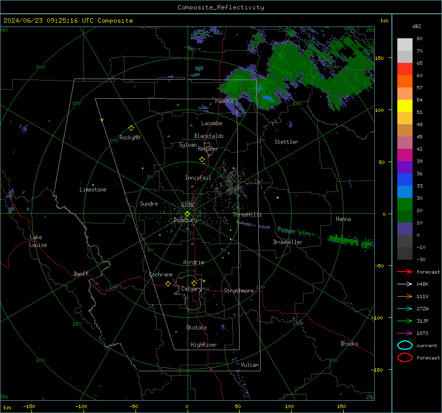Click the Innisfail city label
The width and height of the screenshot is (442, 413).
198,178
